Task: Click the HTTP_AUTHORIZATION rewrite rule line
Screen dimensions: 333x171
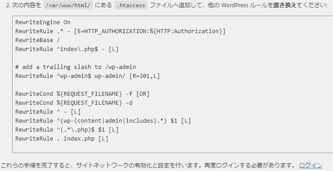Action: (x=120, y=31)
